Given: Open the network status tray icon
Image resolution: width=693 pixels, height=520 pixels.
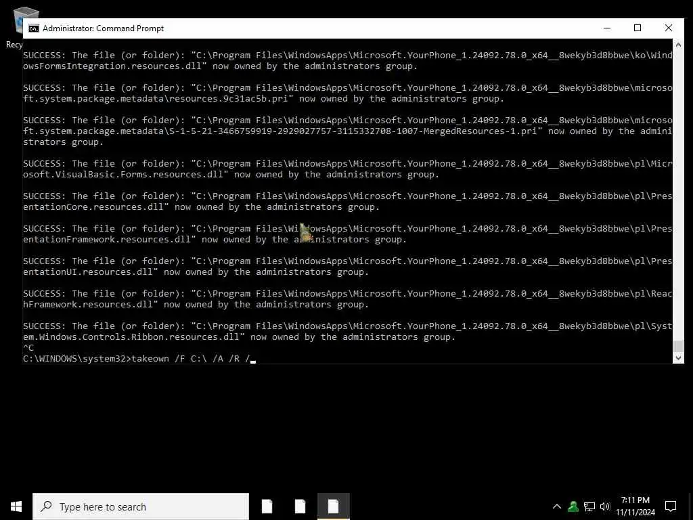Looking at the screenshot, I should tap(589, 506).
